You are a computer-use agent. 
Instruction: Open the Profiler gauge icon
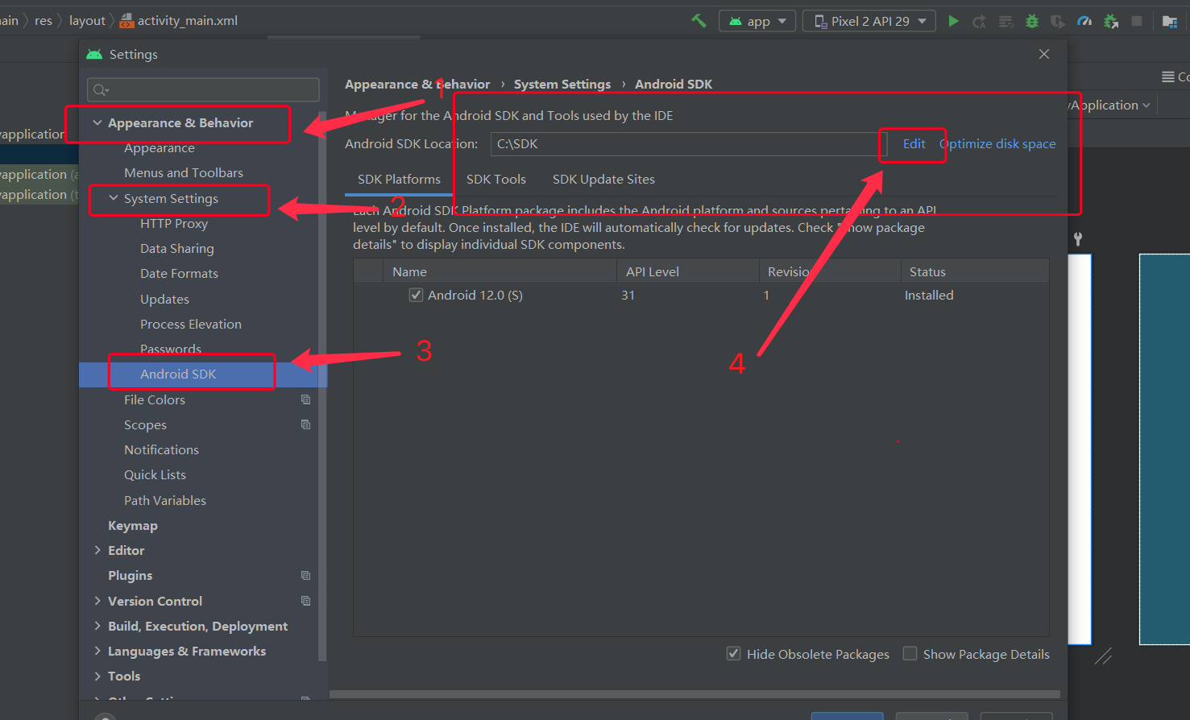pos(1084,22)
